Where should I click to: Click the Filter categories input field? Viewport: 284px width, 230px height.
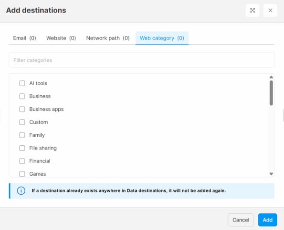click(141, 60)
